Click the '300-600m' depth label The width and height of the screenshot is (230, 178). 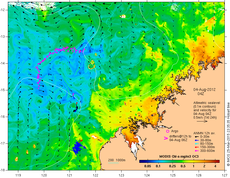pyautogui.click(x=208, y=151)
